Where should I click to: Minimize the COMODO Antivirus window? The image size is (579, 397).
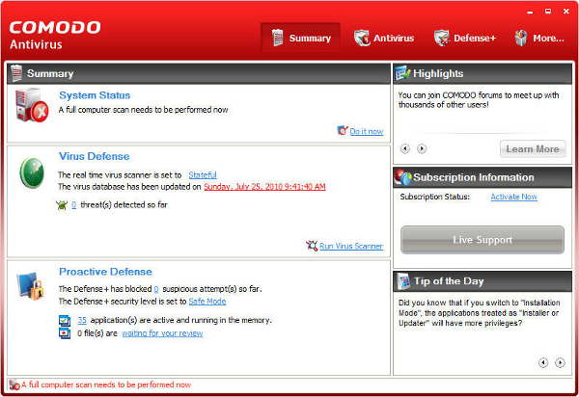pyautogui.click(x=530, y=12)
